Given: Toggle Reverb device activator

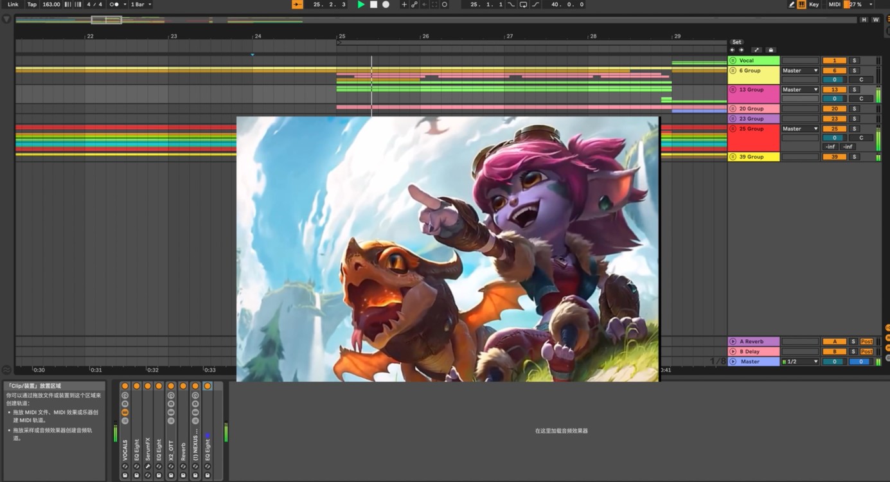Looking at the screenshot, I should point(183,386).
